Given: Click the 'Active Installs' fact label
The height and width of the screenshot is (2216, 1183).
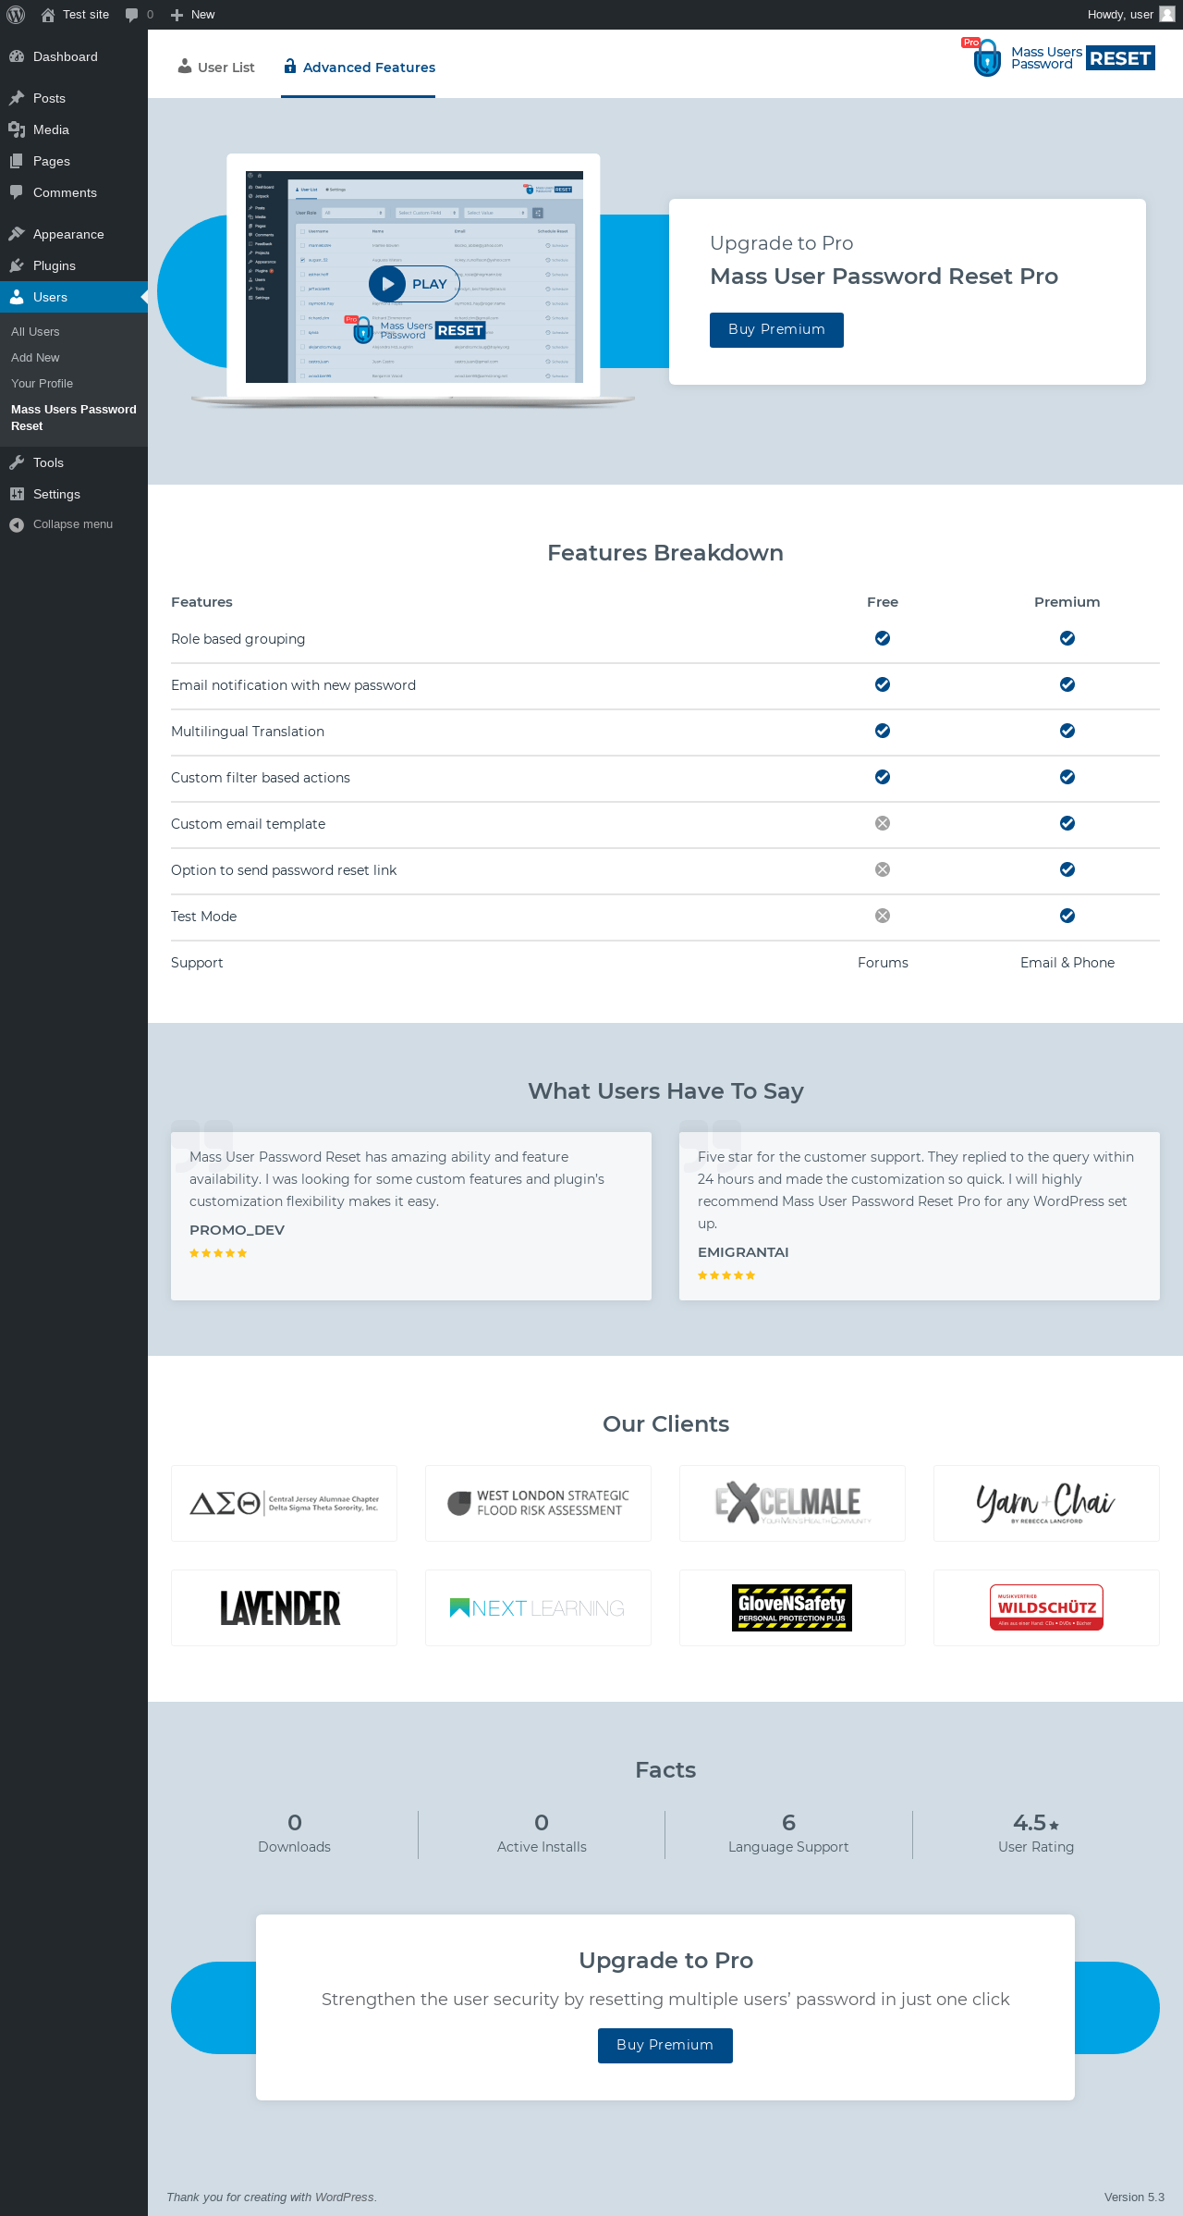Looking at the screenshot, I should click(542, 1847).
